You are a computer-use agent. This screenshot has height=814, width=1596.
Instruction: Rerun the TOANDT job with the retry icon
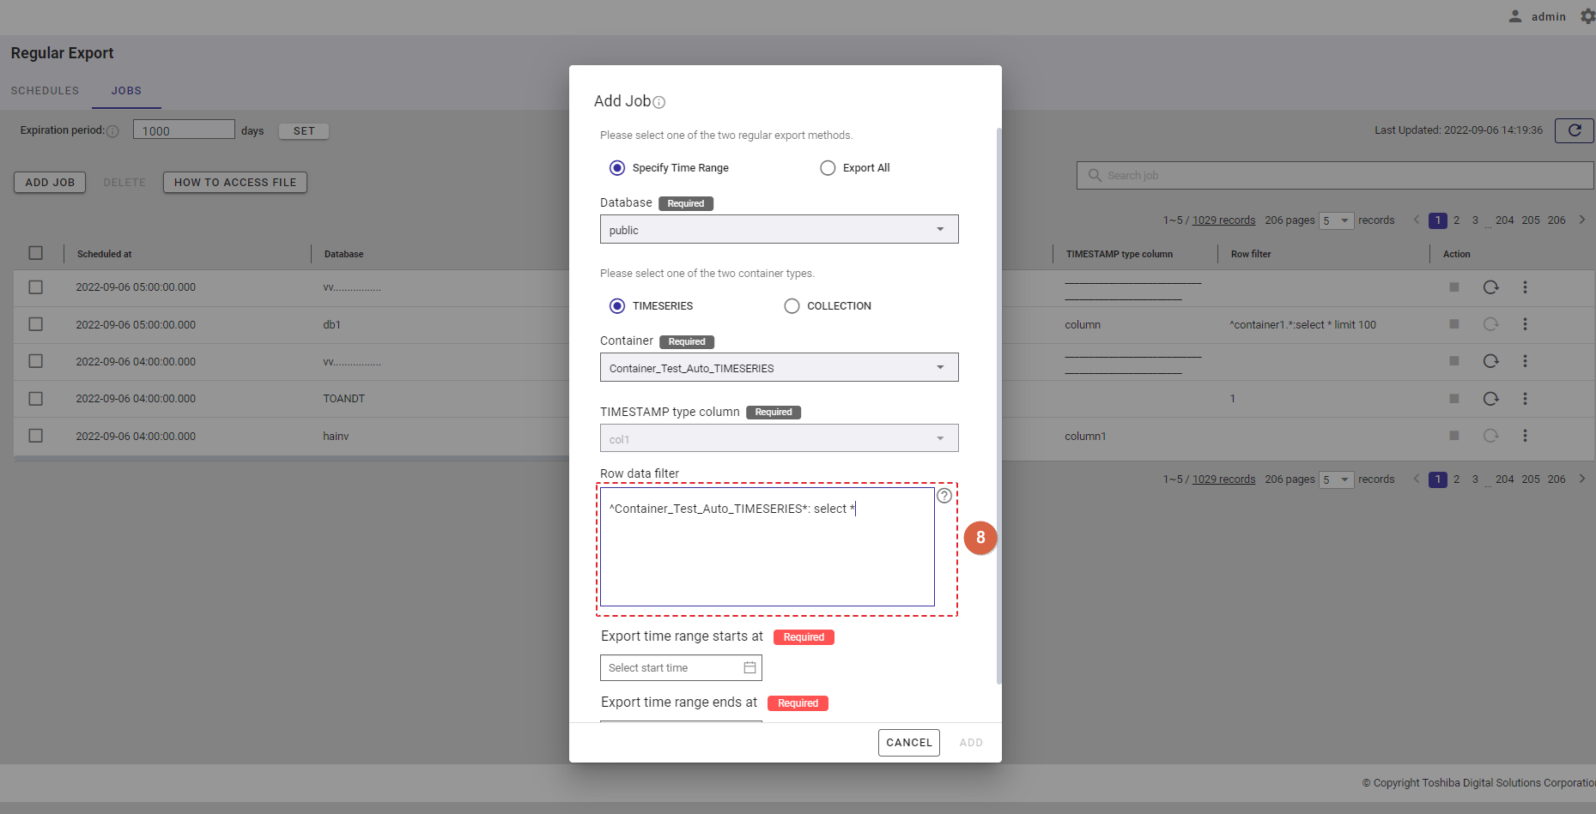[x=1490, y=399]
